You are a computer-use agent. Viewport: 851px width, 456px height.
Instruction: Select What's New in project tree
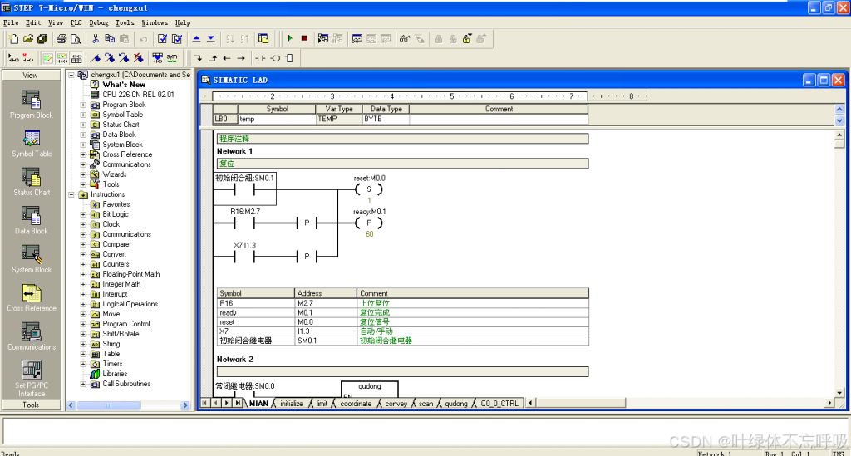point(124,85)
